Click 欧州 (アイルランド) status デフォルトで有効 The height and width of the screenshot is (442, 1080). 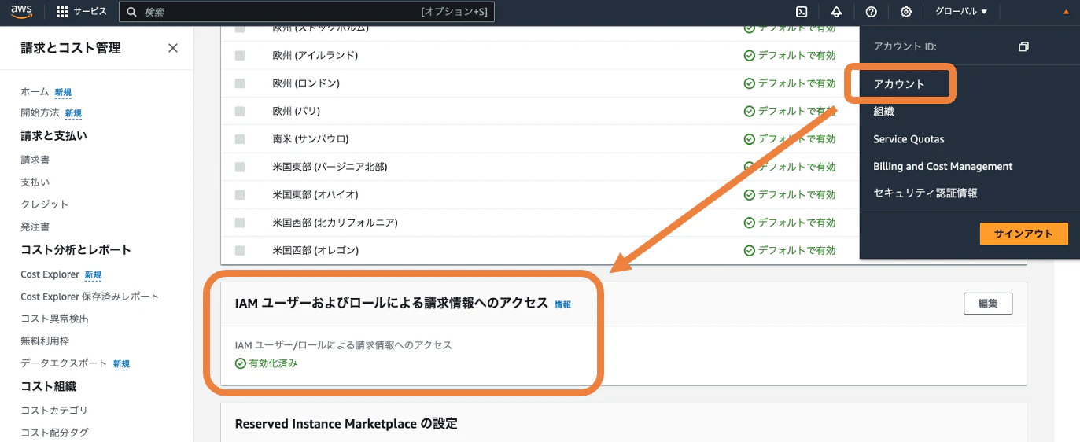point(790,56)
